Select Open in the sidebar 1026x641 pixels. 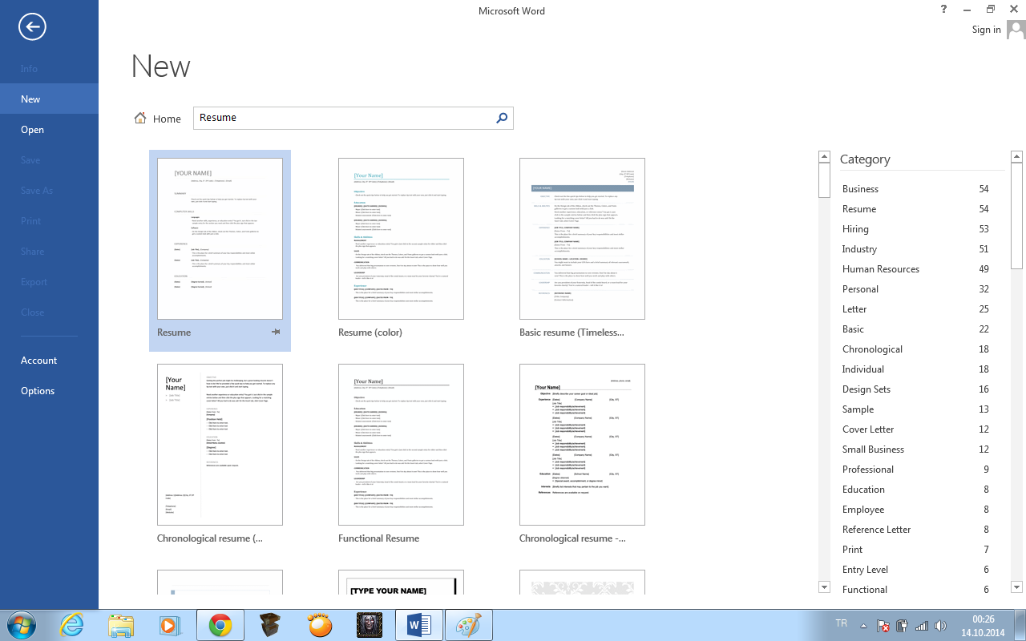30,129
